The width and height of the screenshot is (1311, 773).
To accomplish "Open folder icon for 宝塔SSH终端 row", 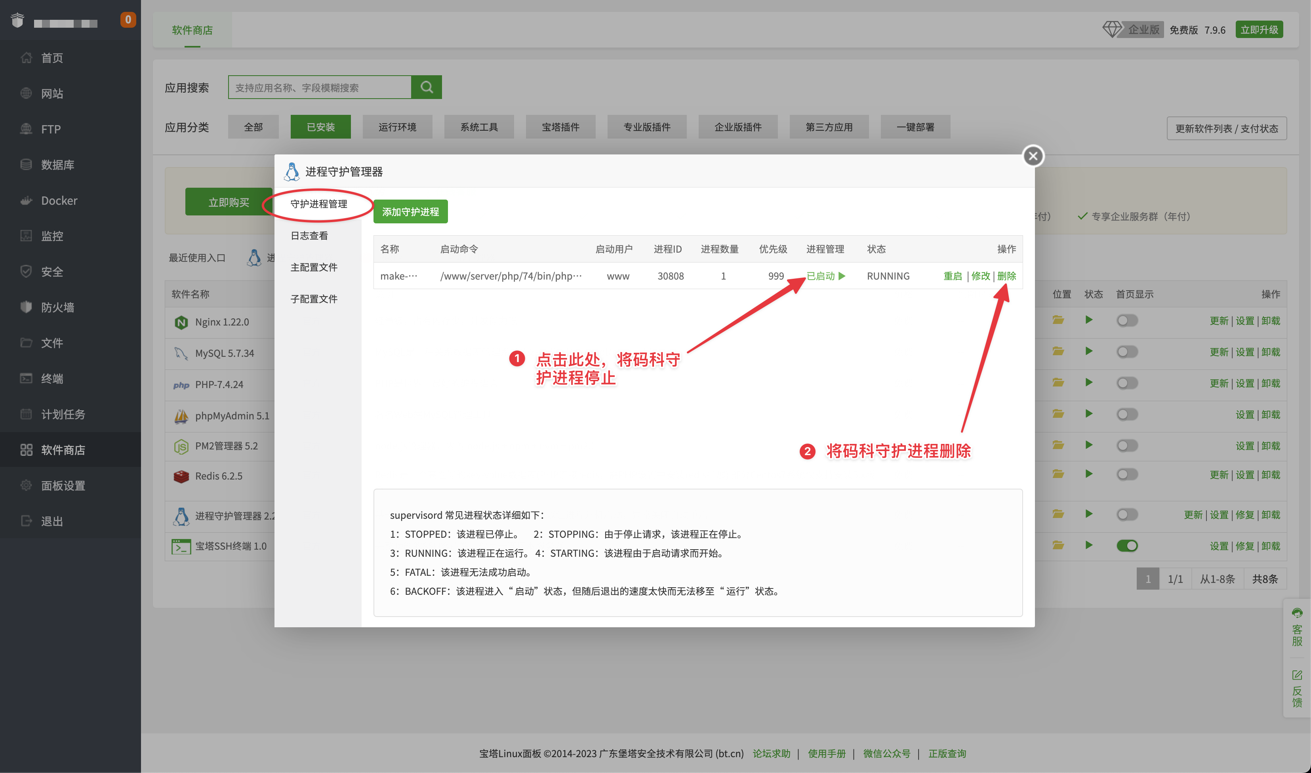I will coord(1058,545).
